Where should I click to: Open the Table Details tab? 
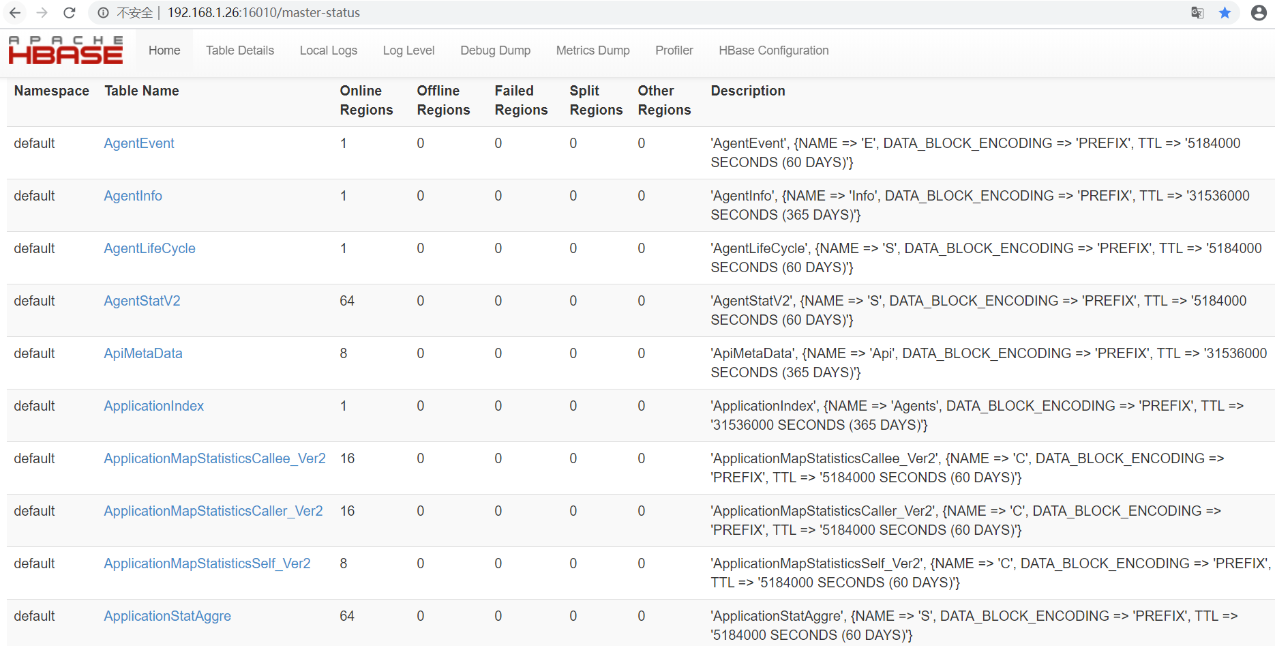click(x=240, y=50)
